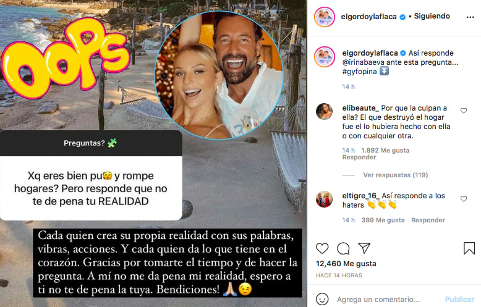
Task: View the 12,460 Me gusta likes list
Action: tap(346, 264)
